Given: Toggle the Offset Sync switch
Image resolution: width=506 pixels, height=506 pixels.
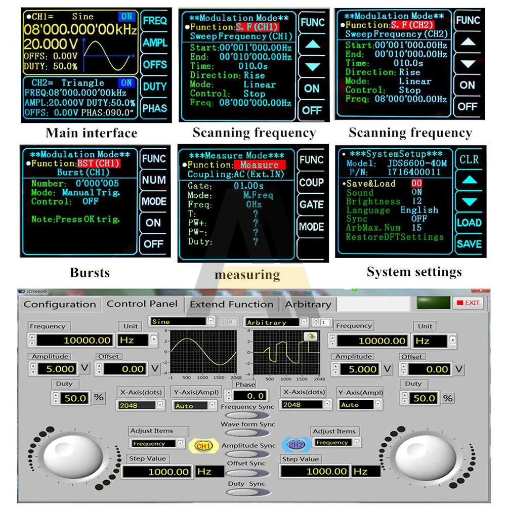Looking at the screenshot, I should click(247, 473).
